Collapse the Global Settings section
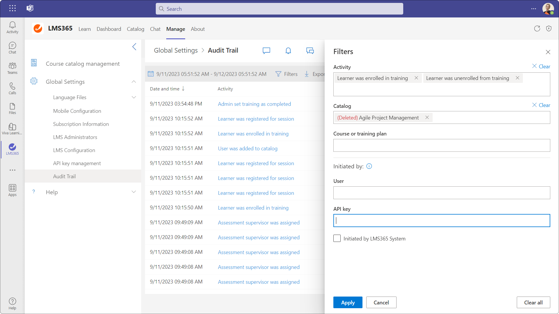The image size is (559, 314). [134, 82]
